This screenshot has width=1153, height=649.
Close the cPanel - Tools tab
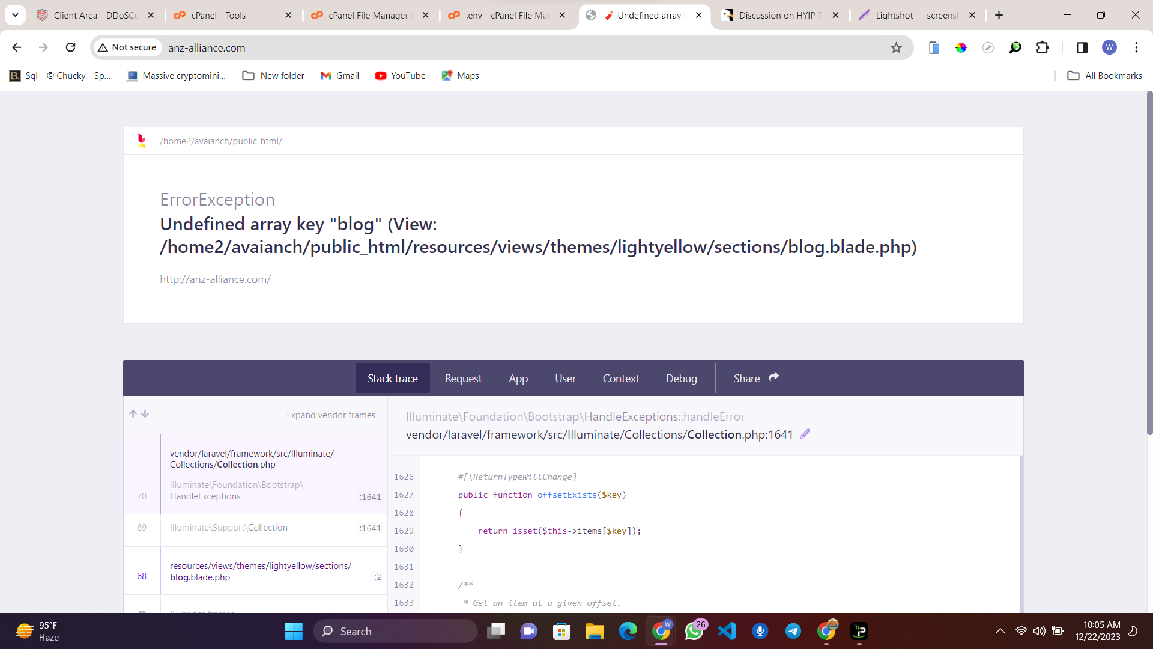coord(288,15)
